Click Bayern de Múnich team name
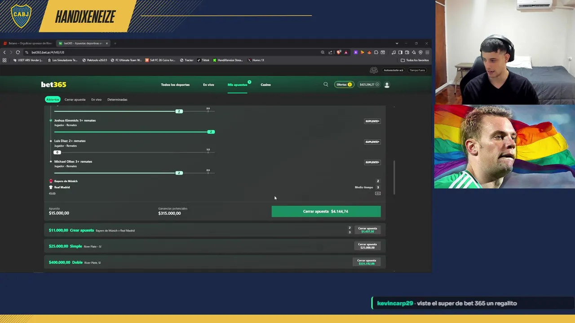 point(66,181)
